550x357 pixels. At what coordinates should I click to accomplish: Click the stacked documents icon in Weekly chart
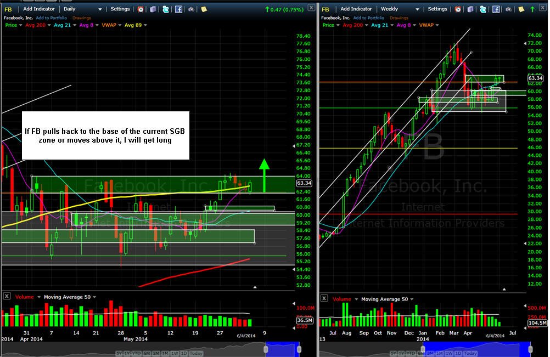[470, 9]
